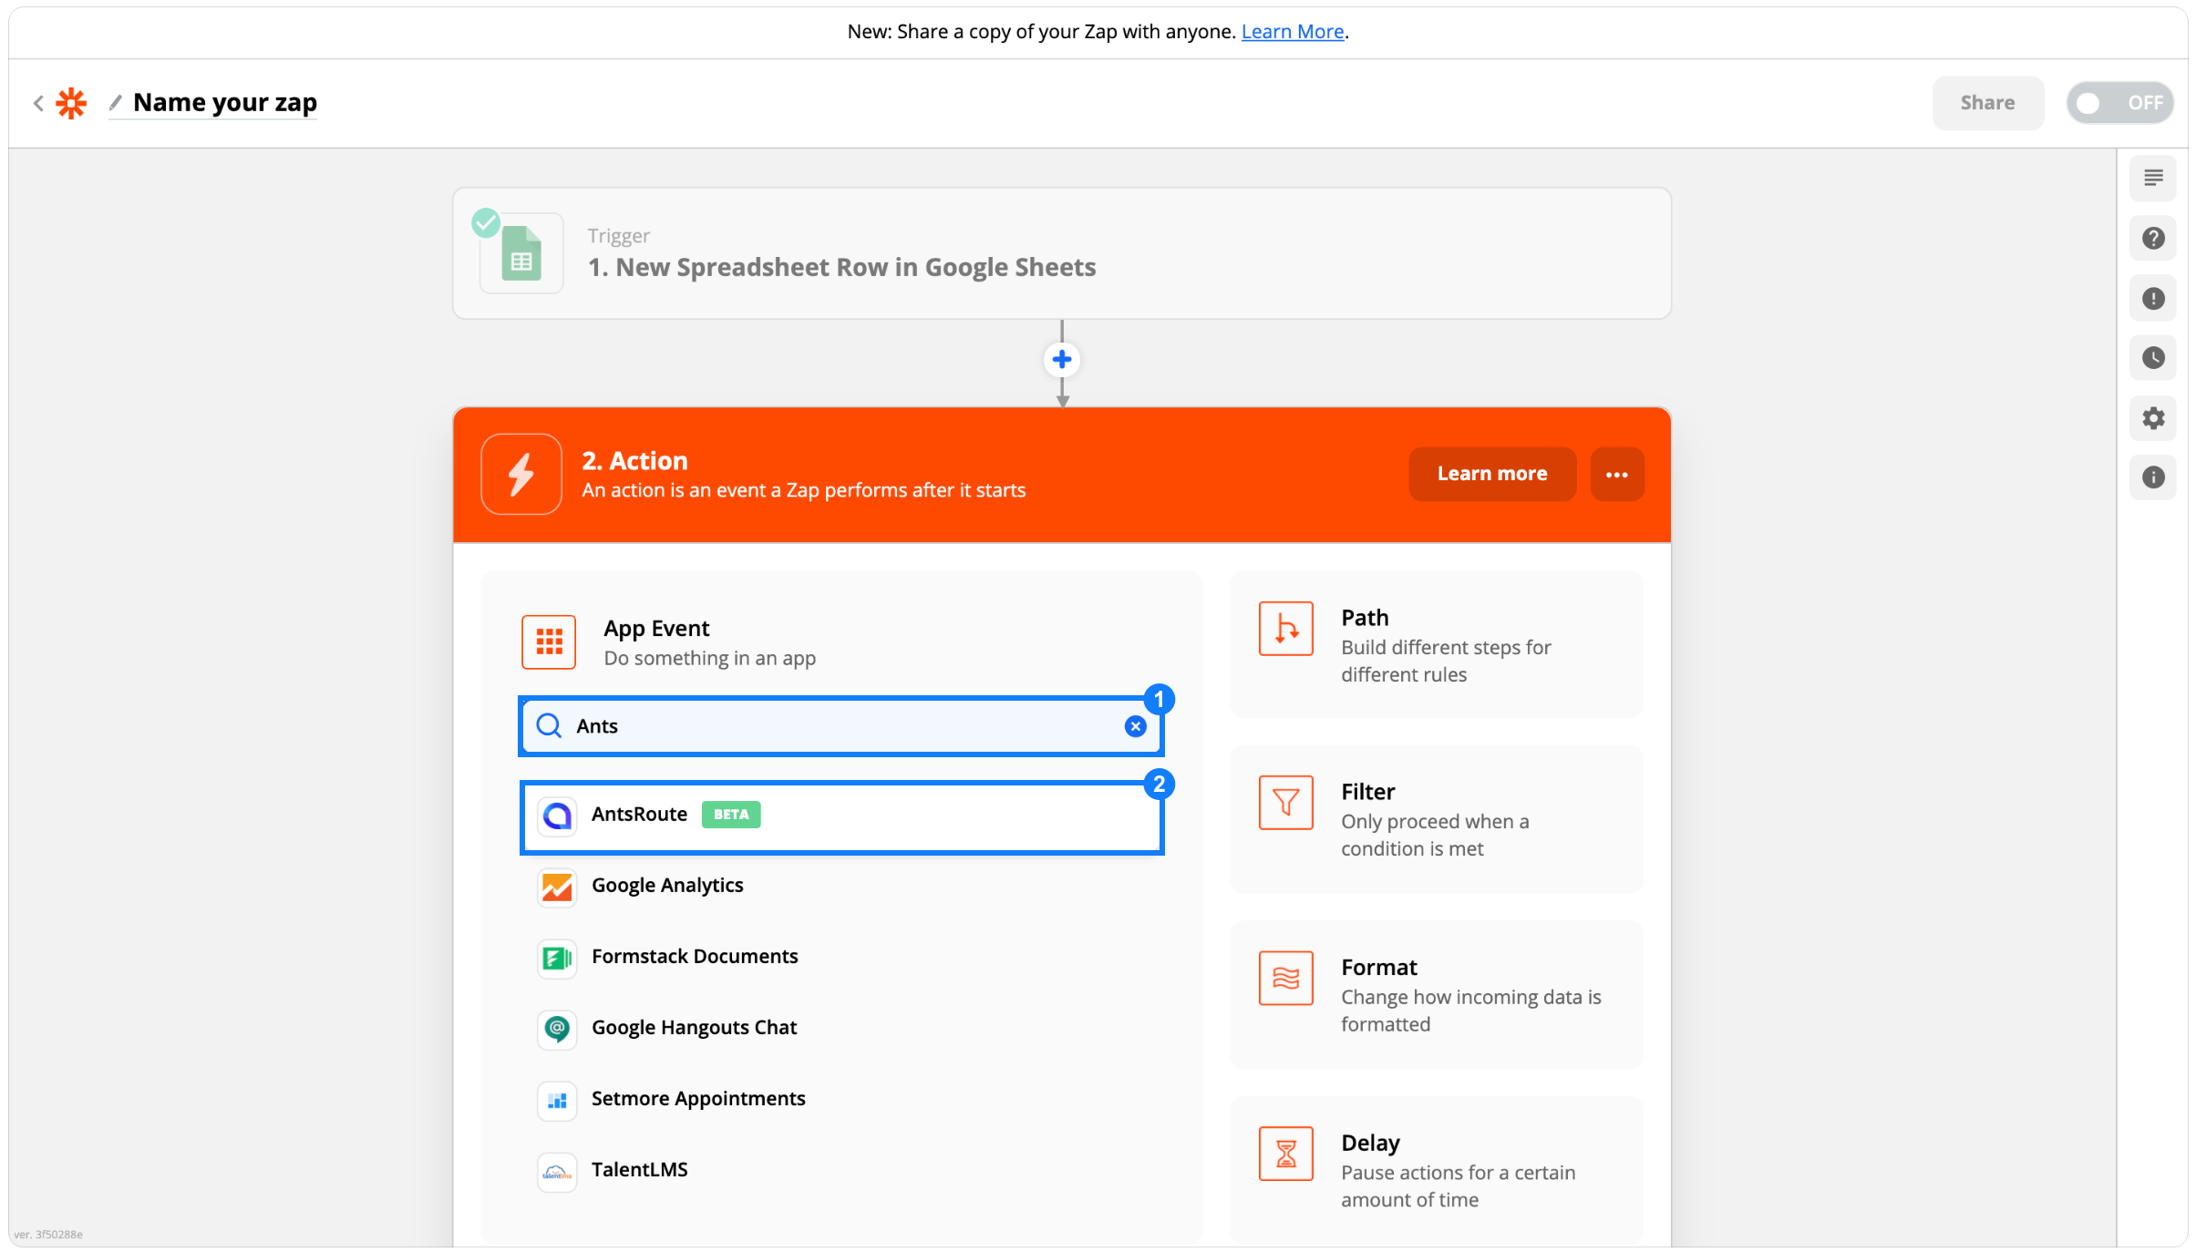Select TalentLMS from the list
2196x1252 pixels.
coord(841,1170)
